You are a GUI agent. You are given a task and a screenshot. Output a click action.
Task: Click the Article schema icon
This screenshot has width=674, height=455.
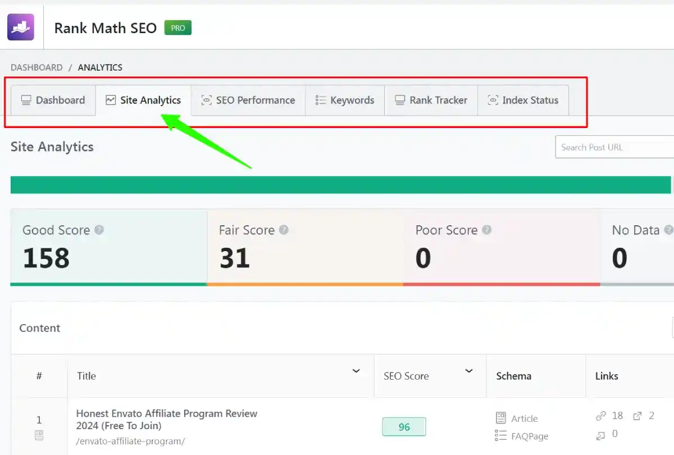[501, 418]
